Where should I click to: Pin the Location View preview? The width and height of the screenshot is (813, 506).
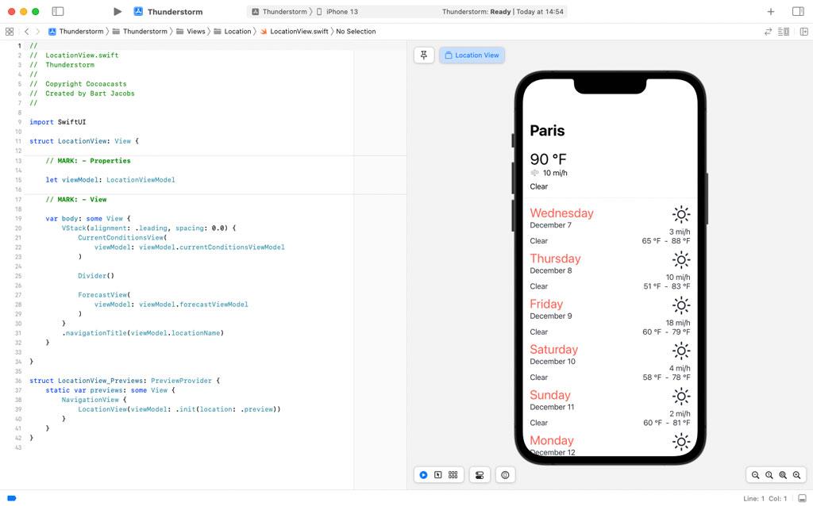pyautogui.click(x=423, y=56)
